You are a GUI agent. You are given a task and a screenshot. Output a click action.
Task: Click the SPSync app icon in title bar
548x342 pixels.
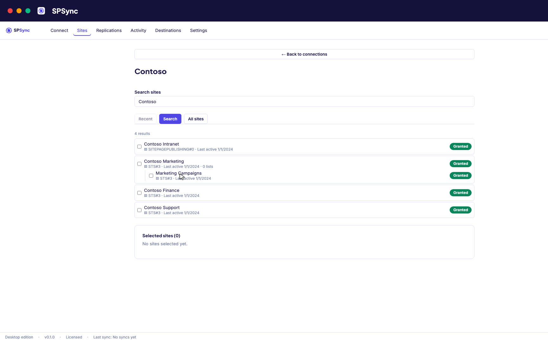coord(41,11)
